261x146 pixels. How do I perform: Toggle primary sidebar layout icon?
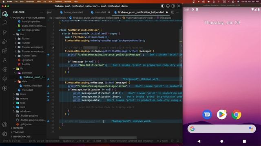click(163, 6)
